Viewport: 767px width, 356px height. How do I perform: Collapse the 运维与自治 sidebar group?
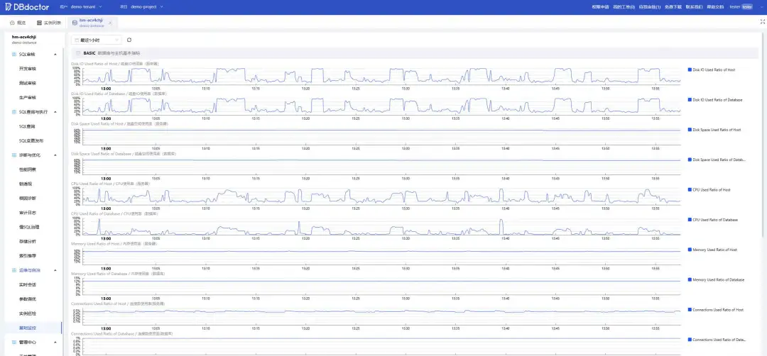55,270
